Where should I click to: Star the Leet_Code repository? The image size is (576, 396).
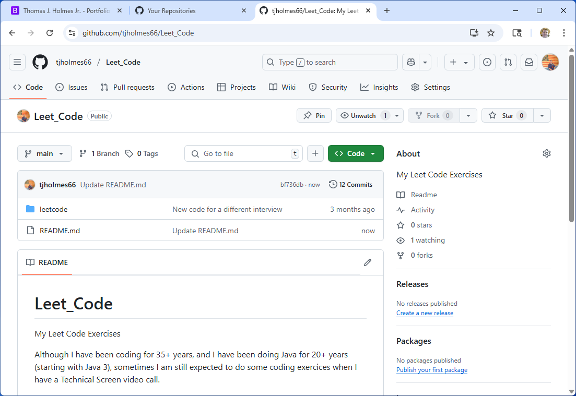507,116
